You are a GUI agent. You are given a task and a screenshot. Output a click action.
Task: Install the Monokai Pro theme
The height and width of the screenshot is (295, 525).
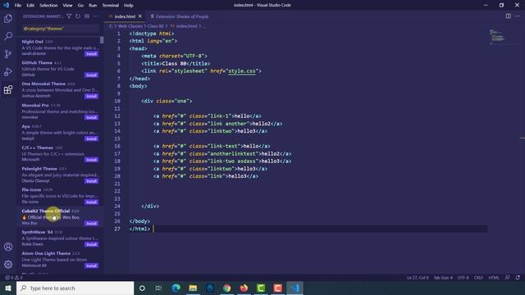point(91,117)
